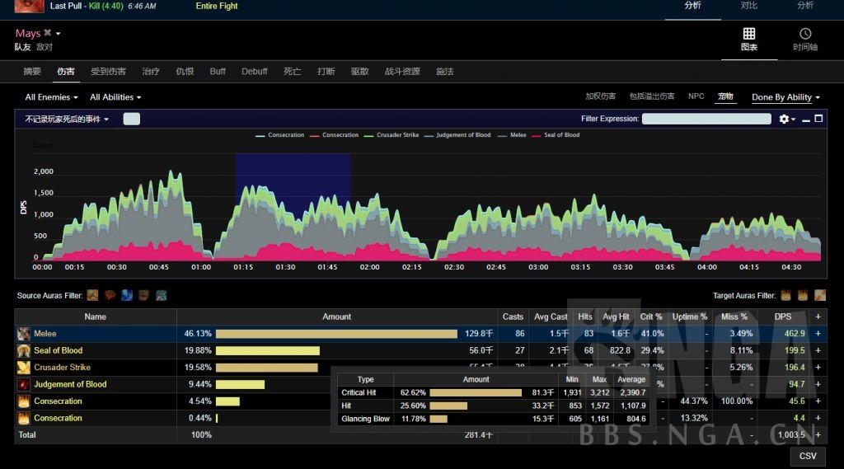Open the 对比 top tab

tap(748, 6)
